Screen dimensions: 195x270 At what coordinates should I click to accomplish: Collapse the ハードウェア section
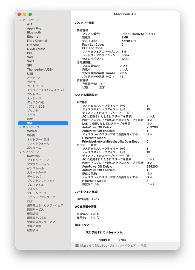point(21,20)
